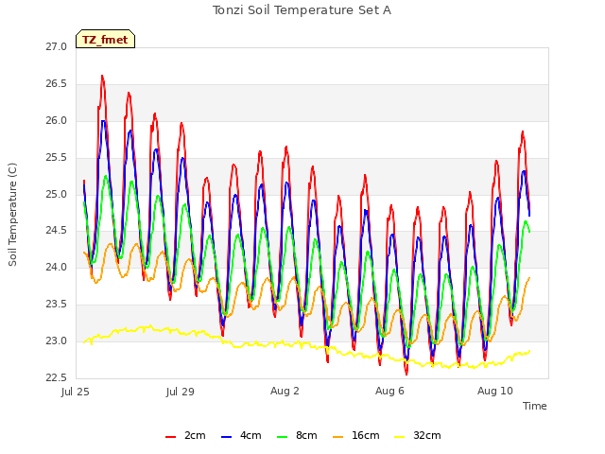Click the Jul 29 x-axis tick label
This screenshot has height=454, width=605.
[x=181, y=392]
